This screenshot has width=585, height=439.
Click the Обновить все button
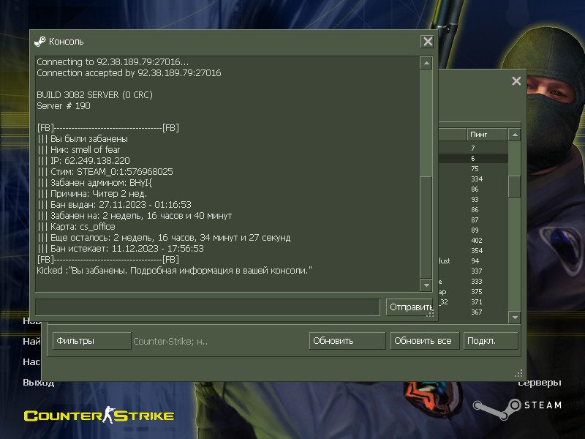(425, 341)
